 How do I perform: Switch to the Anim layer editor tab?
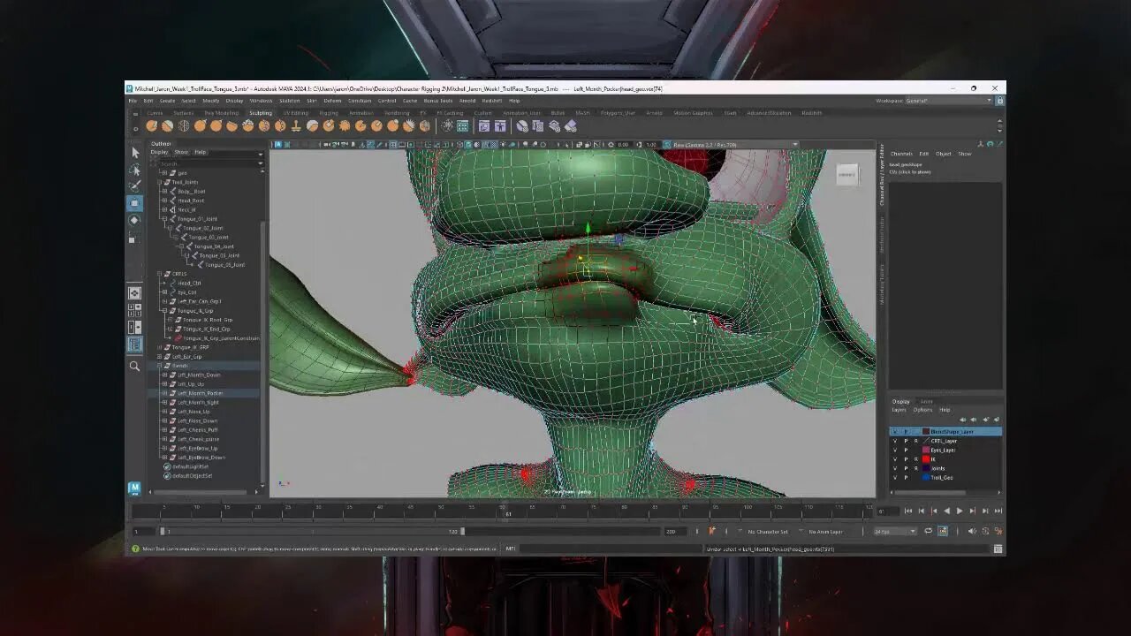click(x=926, y=402)
